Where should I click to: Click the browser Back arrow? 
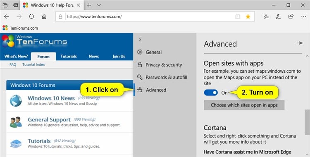pos(7,17)
